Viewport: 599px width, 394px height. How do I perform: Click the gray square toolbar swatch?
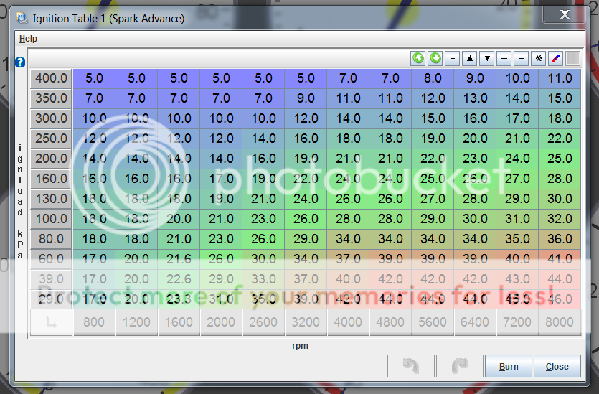coord(573,59)
